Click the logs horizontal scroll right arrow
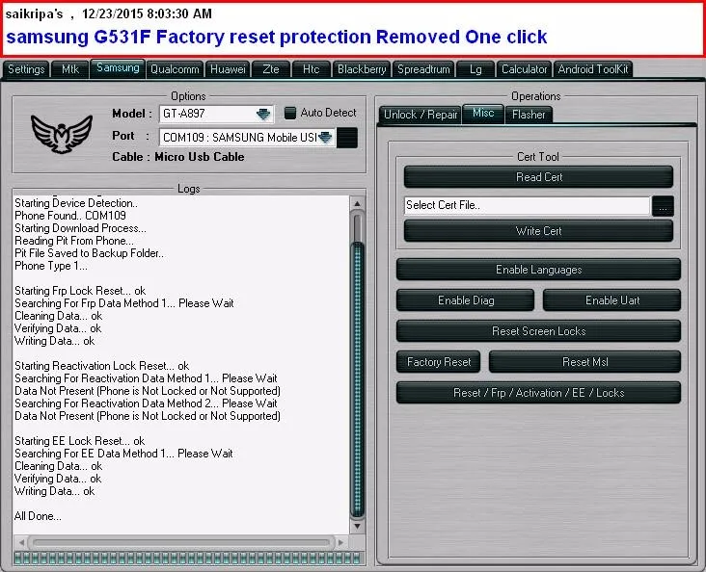This screenshot has height=572, width=706. [341, 542]
